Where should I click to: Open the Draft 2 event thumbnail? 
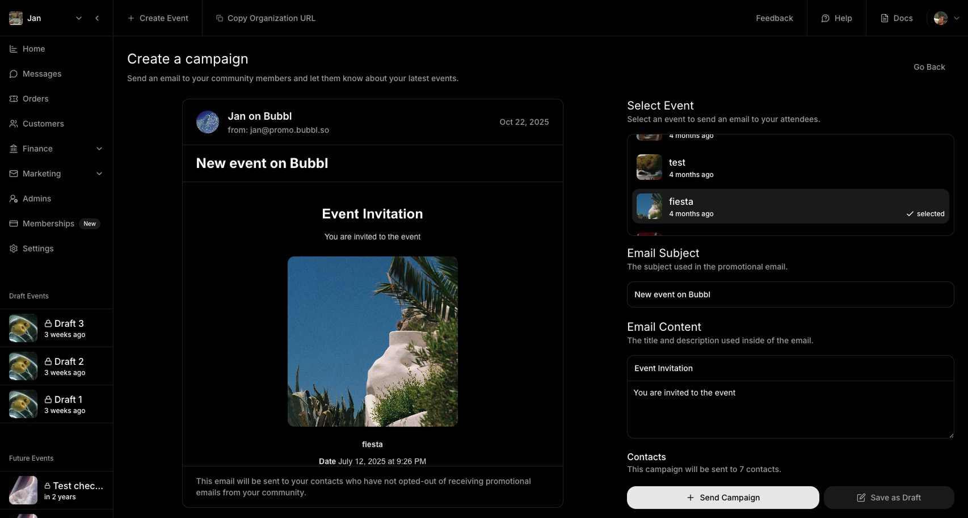[23, 366]
